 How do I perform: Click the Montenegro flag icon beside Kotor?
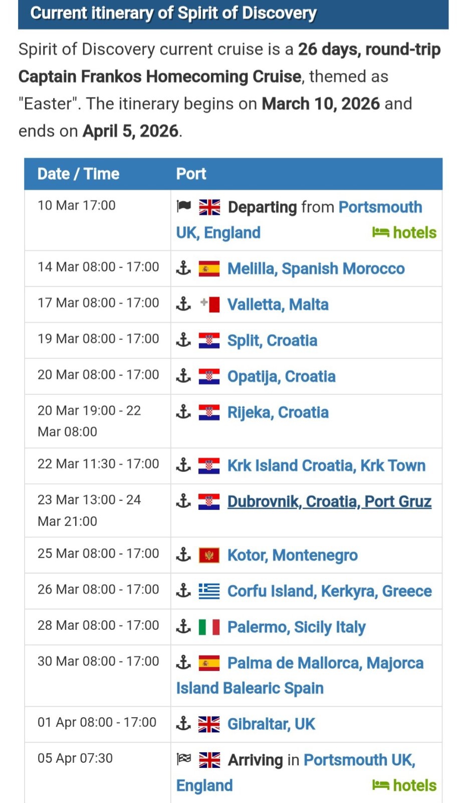coord(209,556)
